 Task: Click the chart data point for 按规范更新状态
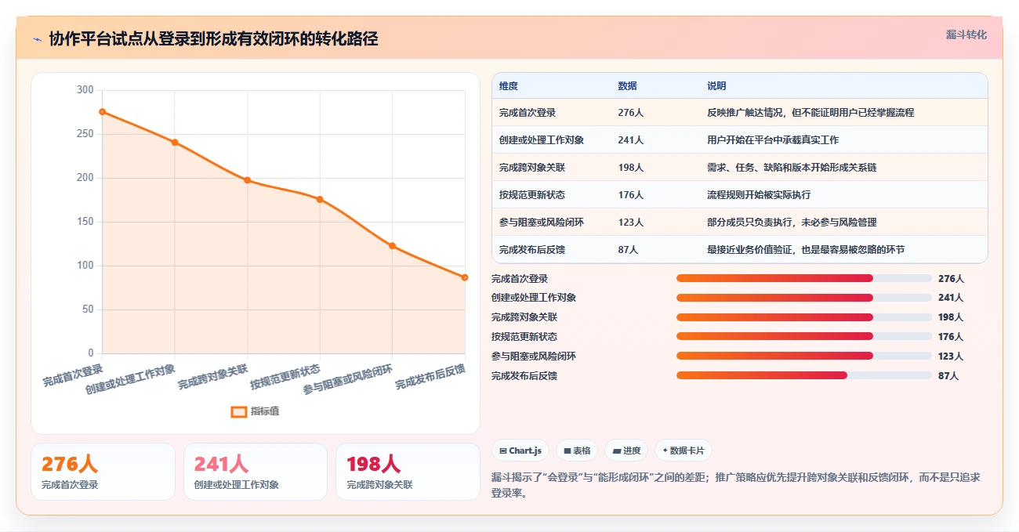(320, 199)
